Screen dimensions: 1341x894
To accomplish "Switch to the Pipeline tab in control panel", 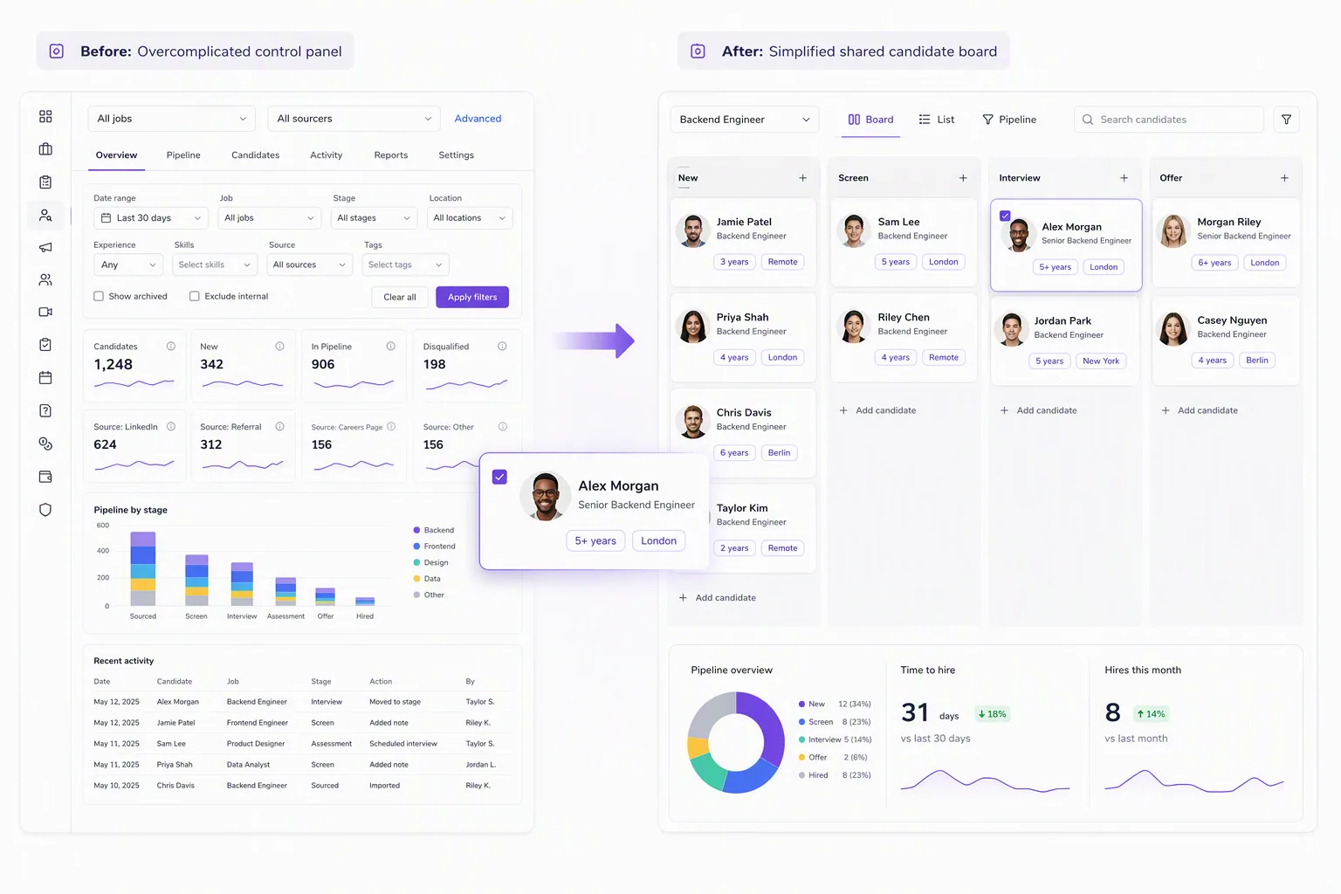I will click(x=183, y=155).
